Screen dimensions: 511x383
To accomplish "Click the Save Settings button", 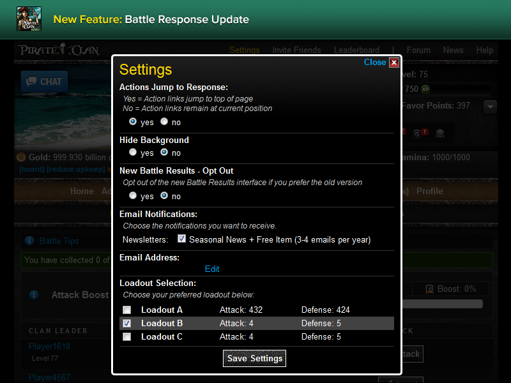I will tap(254, 358).
